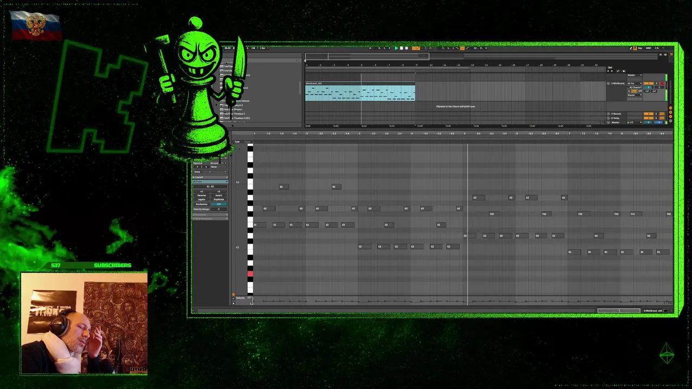Arm the MiniGrand track for recording
Screen dimensions: 692x389
pyautogui.click(x=662, y=83)
